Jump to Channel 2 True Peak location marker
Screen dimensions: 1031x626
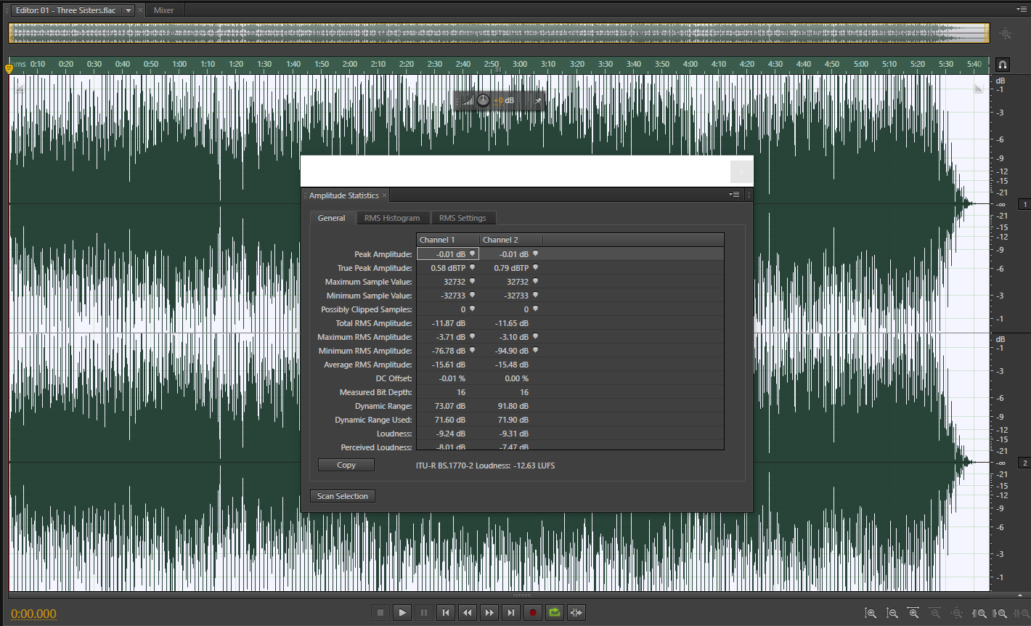[535, 267]
